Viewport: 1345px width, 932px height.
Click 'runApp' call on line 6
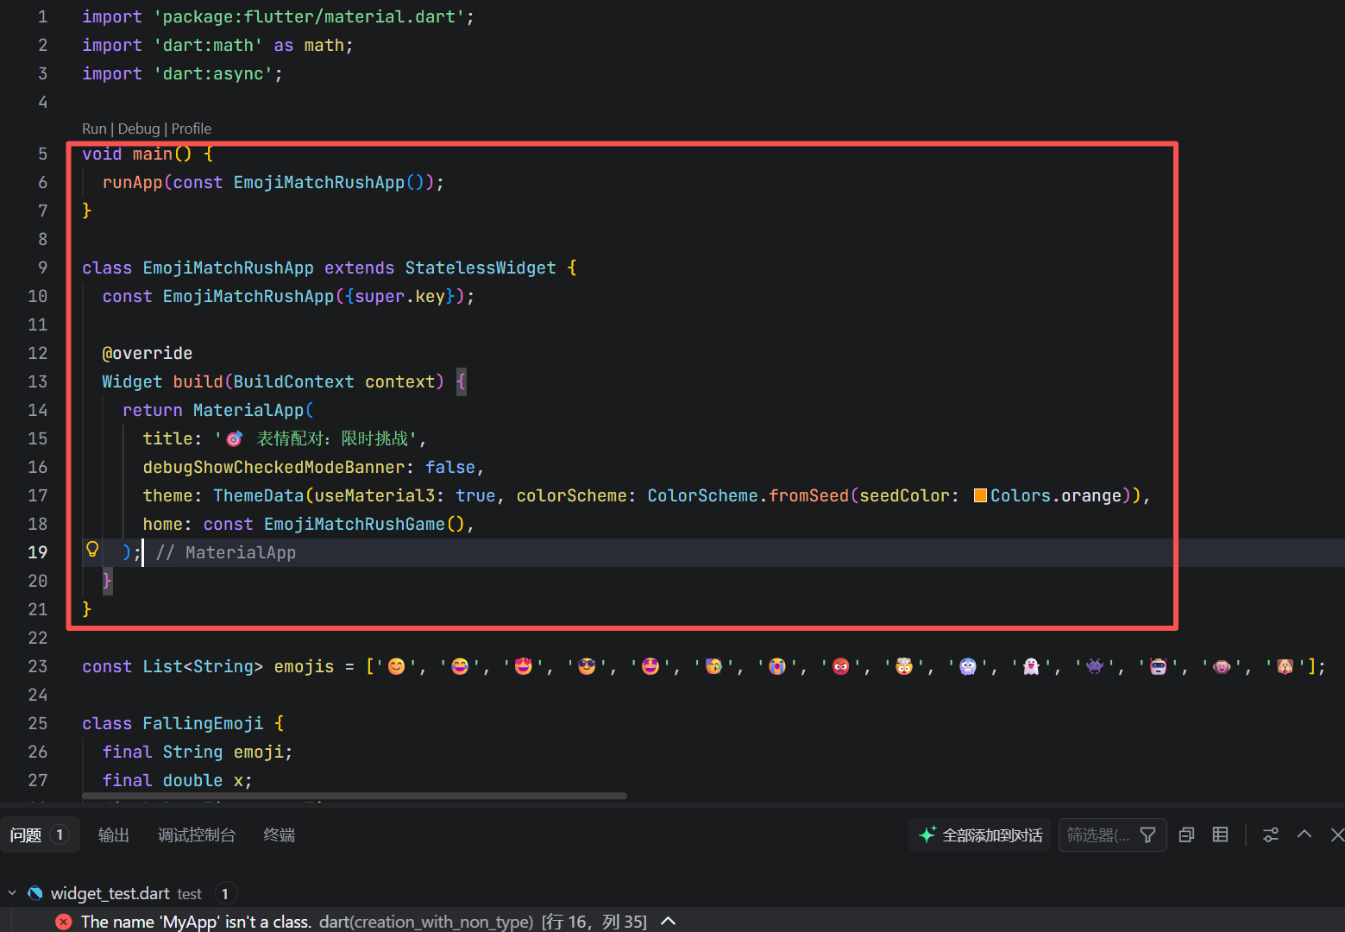[x=133, y=182]
